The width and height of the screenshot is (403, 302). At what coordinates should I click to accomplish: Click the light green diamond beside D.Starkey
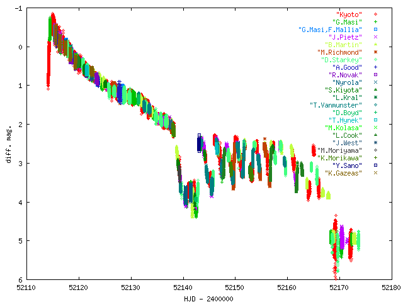[375, 60]
